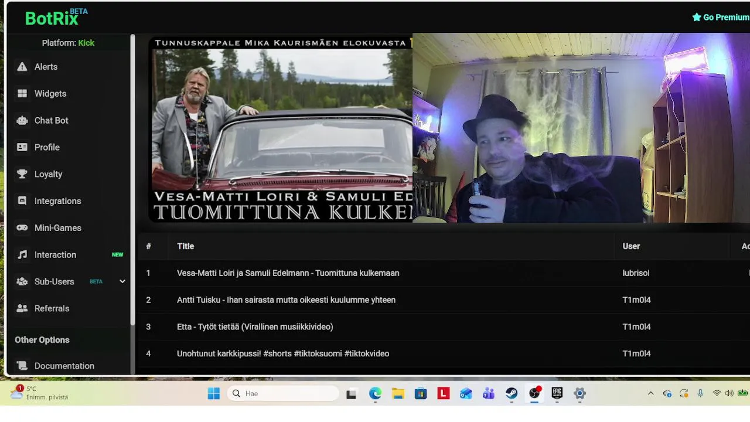
Task: Click the Referrals people icon
Action: click(x=22, y=308)
